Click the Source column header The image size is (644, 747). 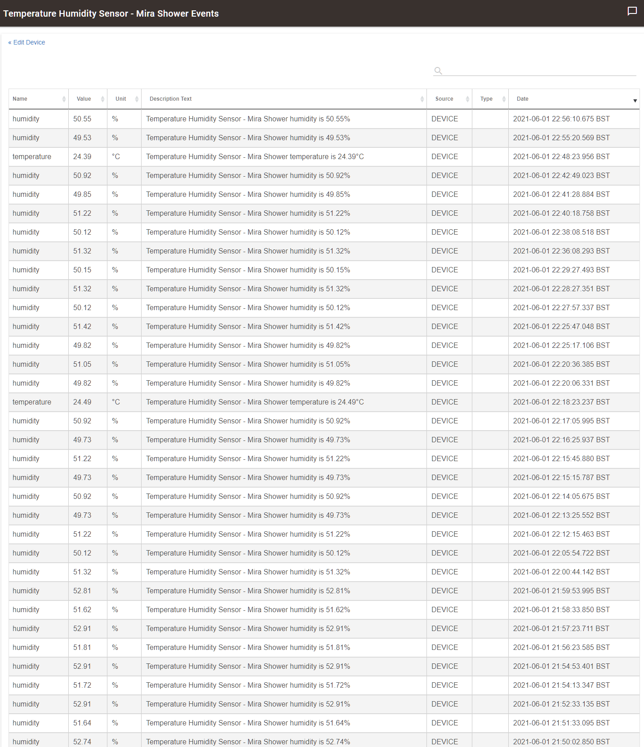pyautogui.click(x=449, y=99)
